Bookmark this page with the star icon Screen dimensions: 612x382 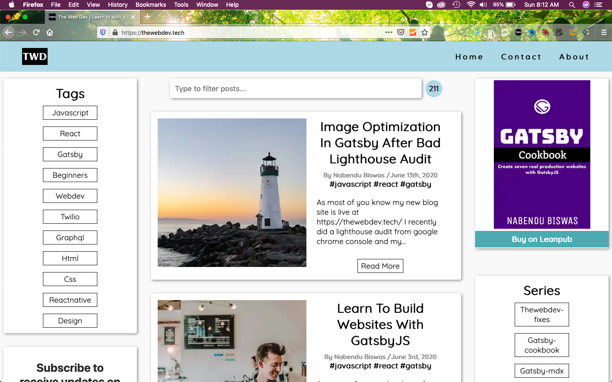[x=425, y=32]
